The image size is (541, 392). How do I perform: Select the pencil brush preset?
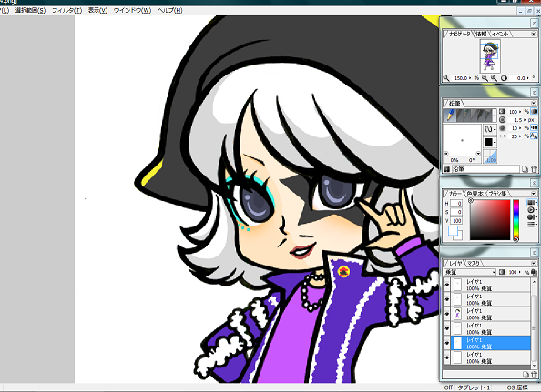450,116
